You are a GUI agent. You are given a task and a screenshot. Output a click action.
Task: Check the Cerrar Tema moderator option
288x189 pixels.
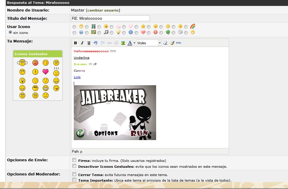coord(74,174)
